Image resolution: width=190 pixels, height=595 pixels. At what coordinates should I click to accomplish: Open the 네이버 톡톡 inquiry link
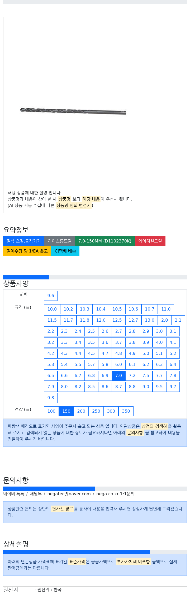[14, 494]
